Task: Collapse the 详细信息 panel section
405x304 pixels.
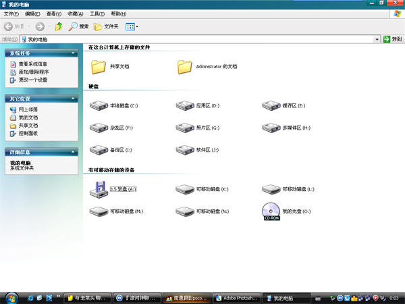Action: [x=73, y=152]
